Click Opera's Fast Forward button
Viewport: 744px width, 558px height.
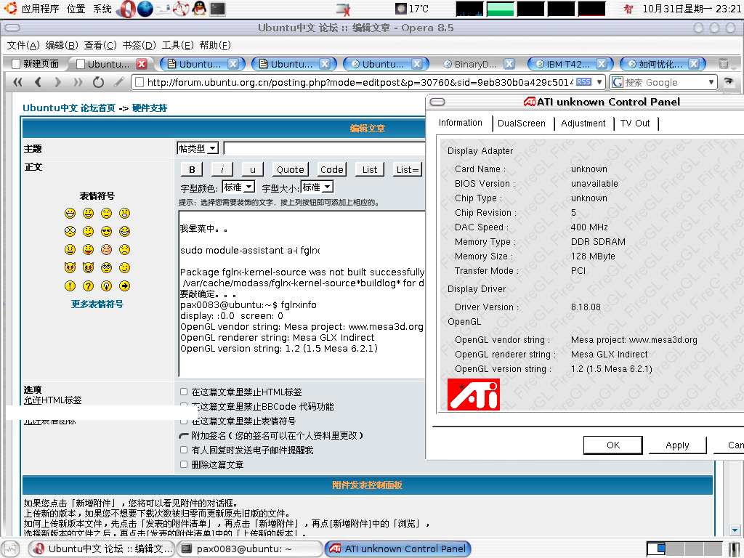click(x=78, y=82)
